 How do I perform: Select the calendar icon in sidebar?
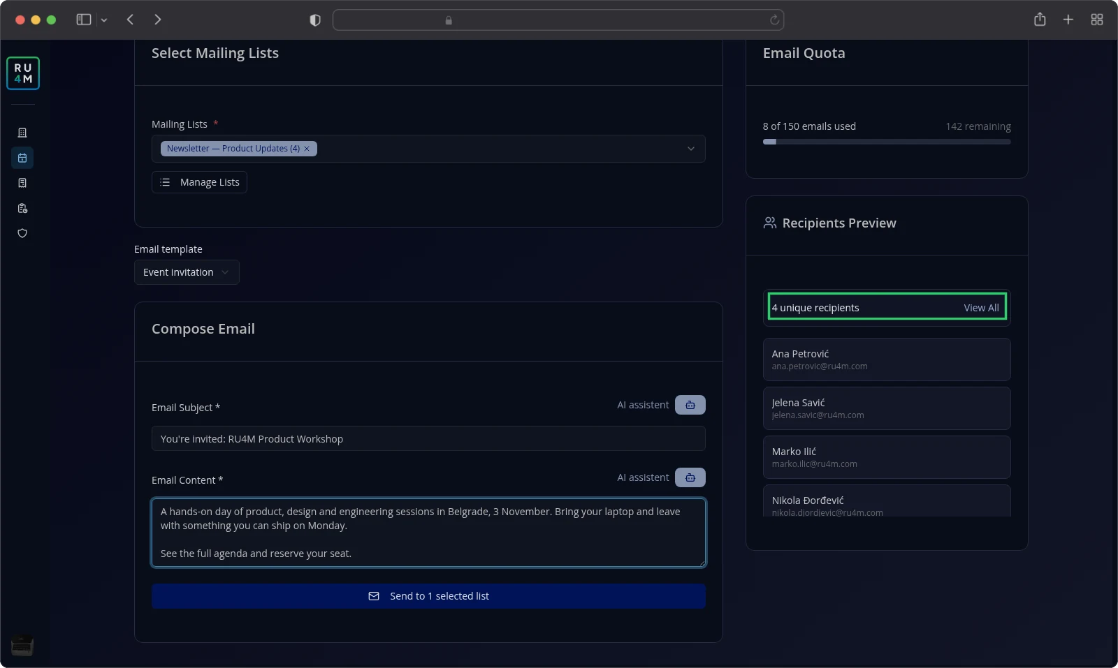pyautogui.click(x=22, y=158)
